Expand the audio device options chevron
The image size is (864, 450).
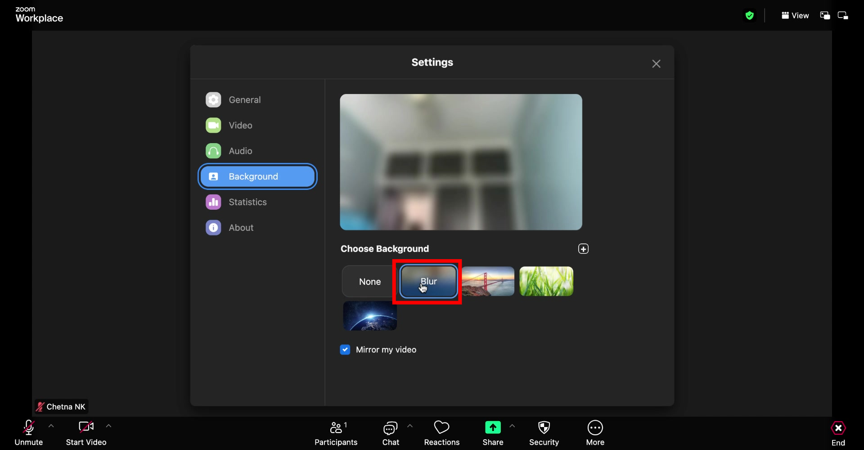[x=51, y=426]
